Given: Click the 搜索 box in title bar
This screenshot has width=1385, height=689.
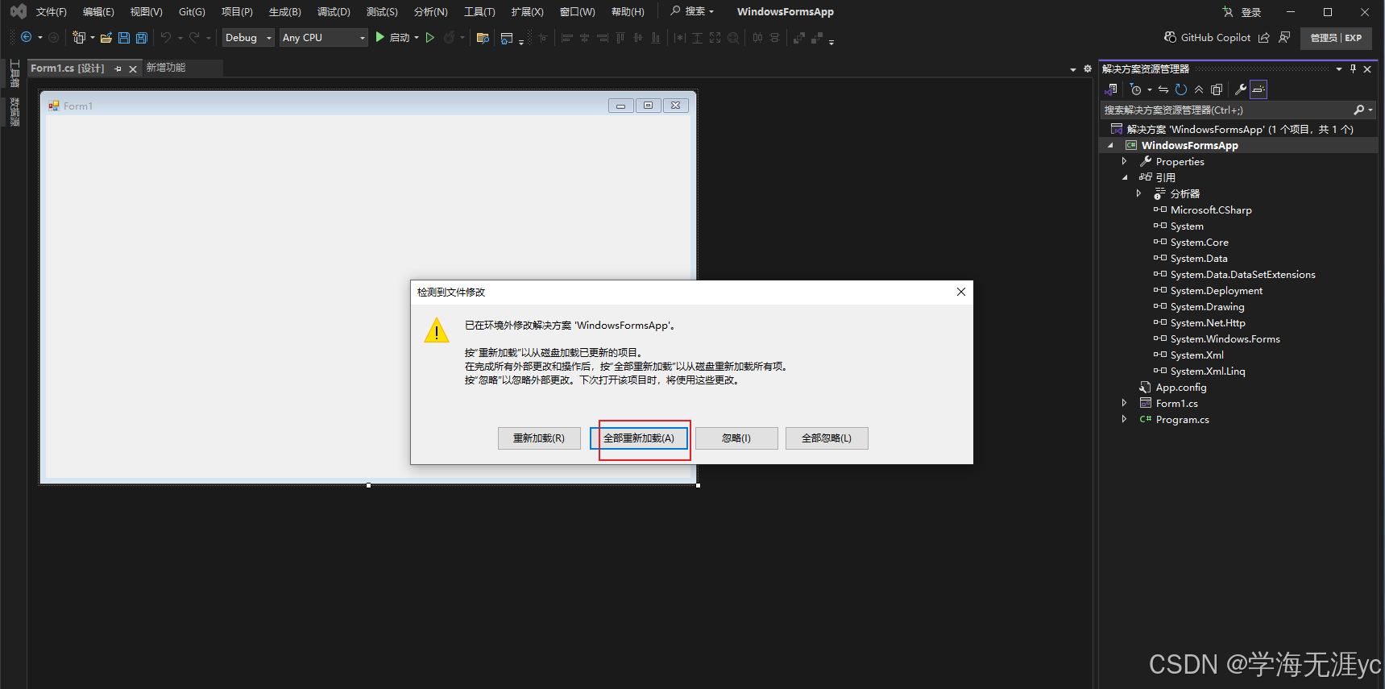Looking at the screenshot, I should tap(693, 11).
